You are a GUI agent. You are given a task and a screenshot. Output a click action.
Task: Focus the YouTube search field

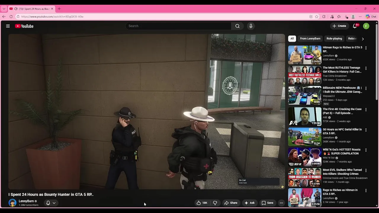click(x=178, y=26)
